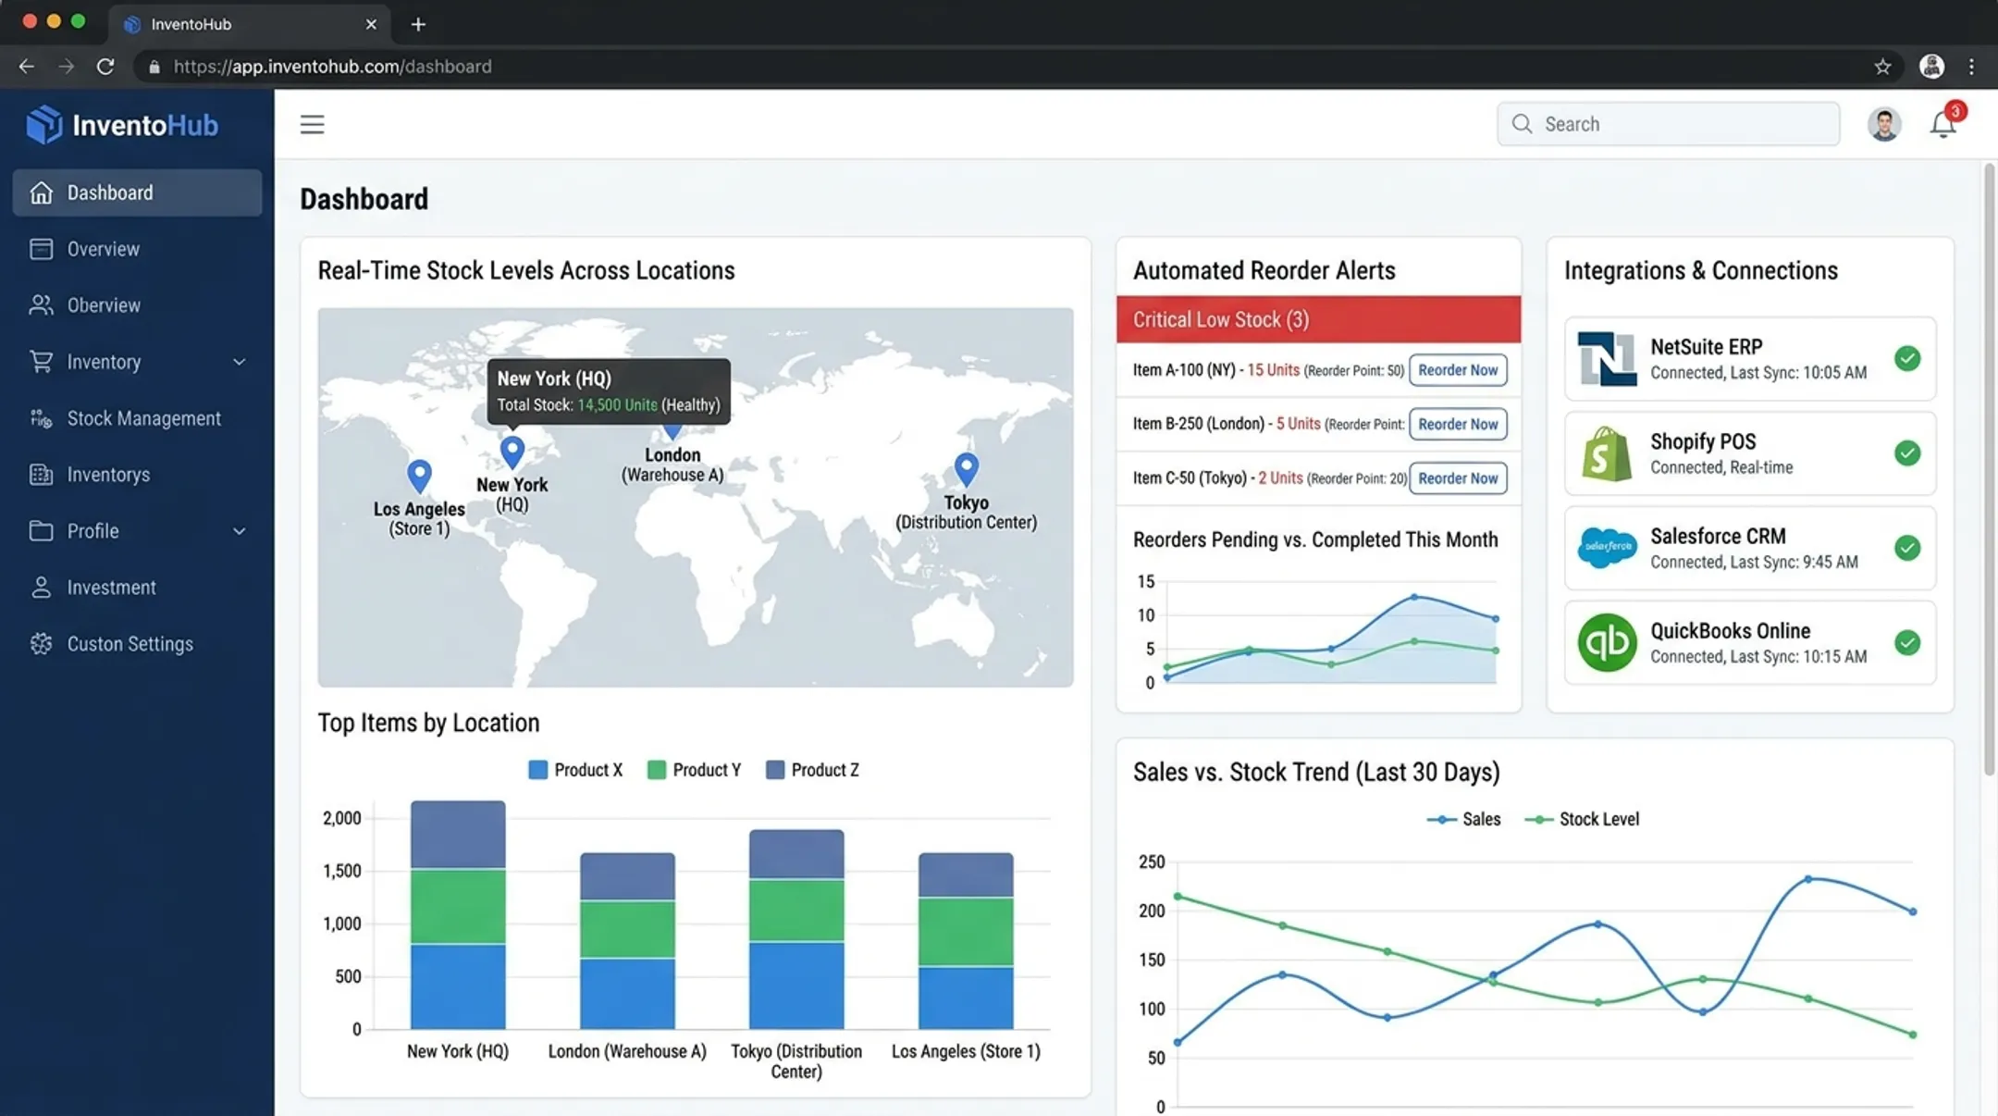This screenshot has height=1116, width=1998.
Task: Open the hamburger menu icon
Action: click(312, 124)
